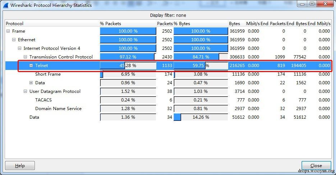Collapse the Ethernet tree node
This screenshot has height=175, width=336.
pos(14,39)
